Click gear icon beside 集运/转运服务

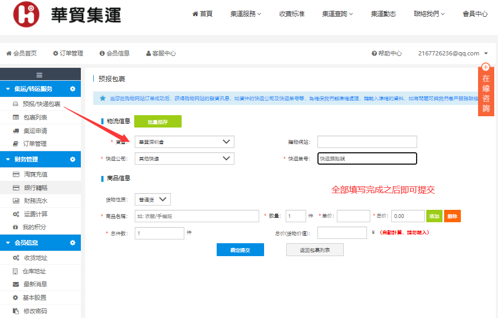(73, 89)
